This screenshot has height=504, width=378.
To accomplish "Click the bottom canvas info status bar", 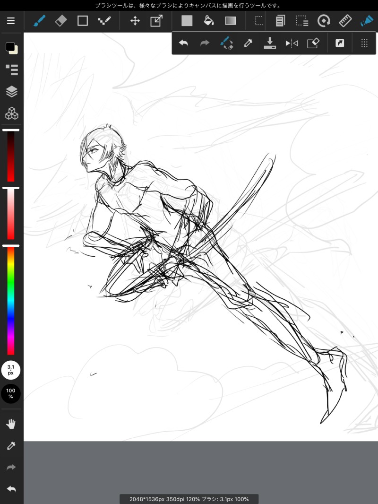I will [x=189, y=499].
